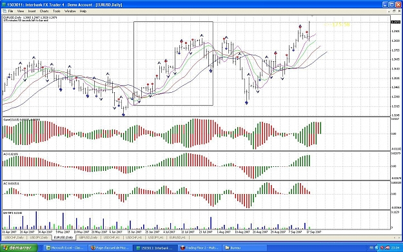The image size is (403, 252).
Task: Open the Help menu
Action: (x=83, y=12)
